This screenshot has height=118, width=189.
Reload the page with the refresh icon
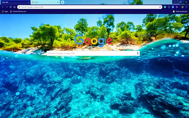click(x=11, y=7)
